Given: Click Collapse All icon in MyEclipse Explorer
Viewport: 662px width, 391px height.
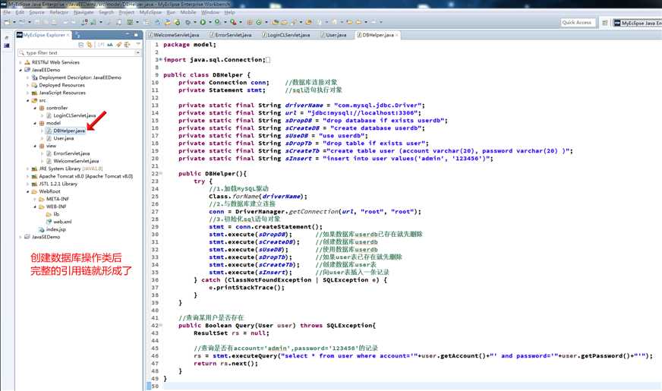Looking at the screenshot, I should (x=81, y=44).
